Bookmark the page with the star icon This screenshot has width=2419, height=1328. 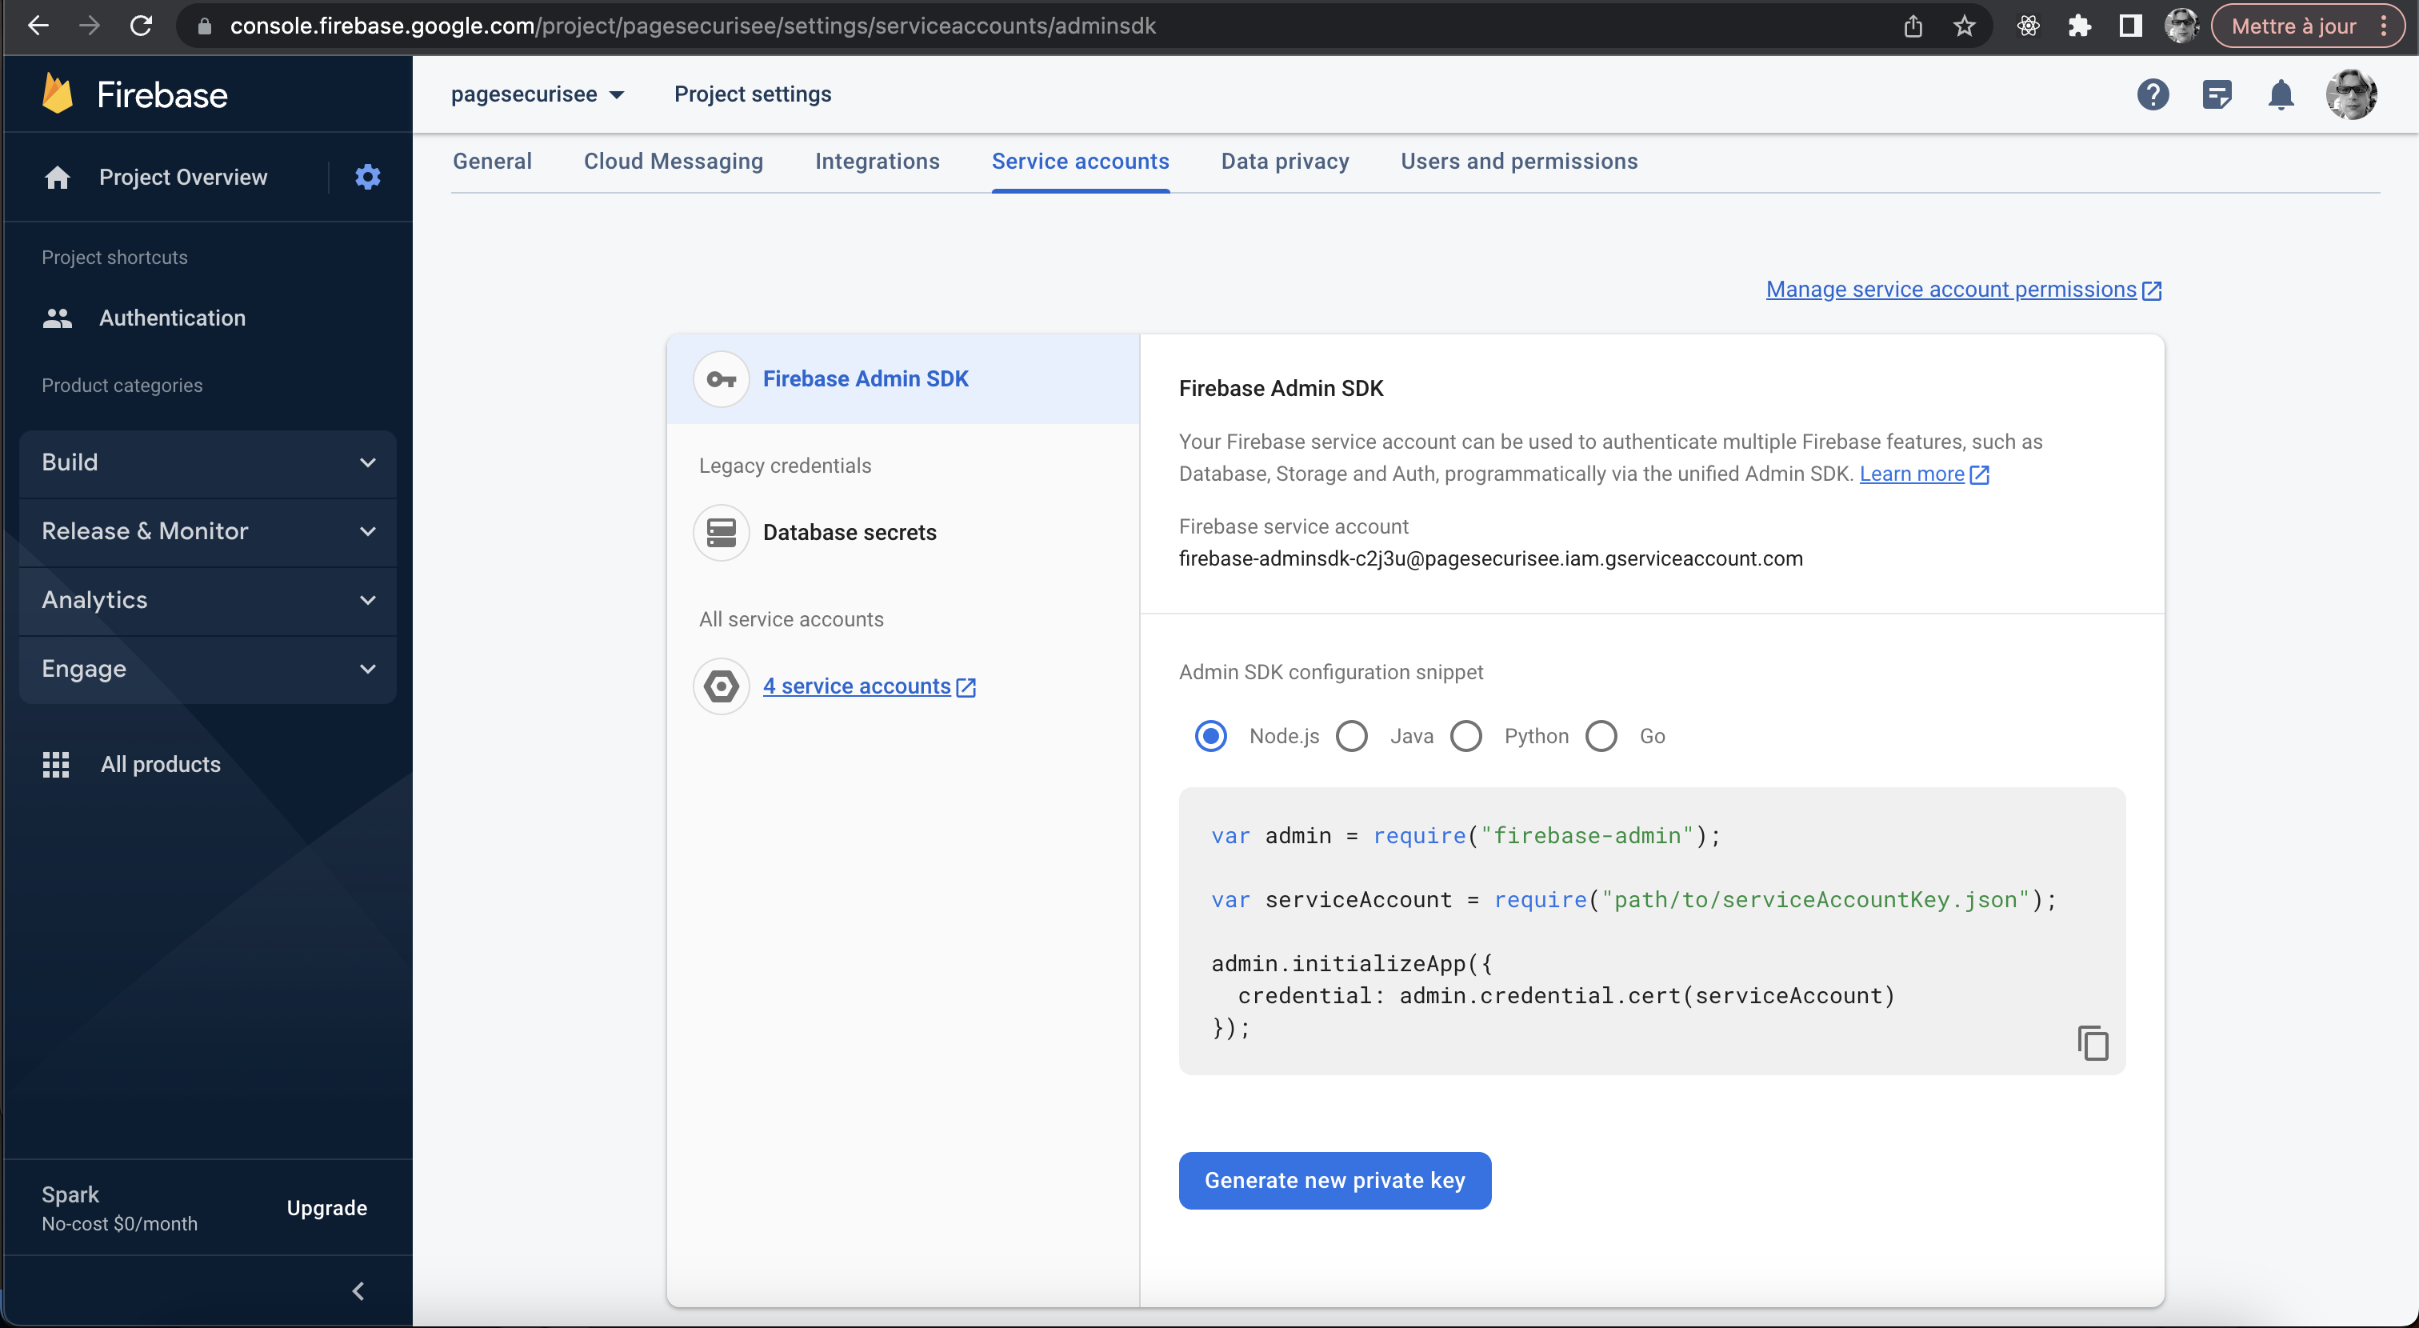click(x=1964, y=26)
